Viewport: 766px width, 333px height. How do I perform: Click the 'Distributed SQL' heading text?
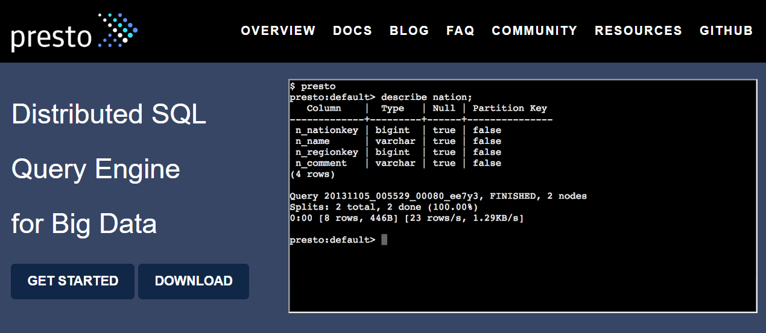(109, 114)
